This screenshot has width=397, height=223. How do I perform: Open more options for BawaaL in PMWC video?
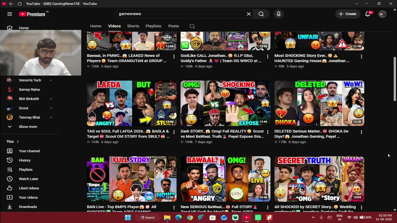(174, 56)
